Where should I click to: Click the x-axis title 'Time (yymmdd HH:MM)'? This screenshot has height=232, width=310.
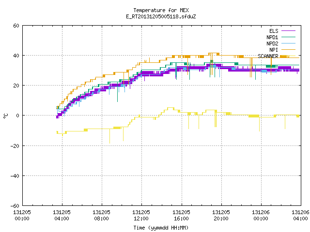click(x=161, y=228)
